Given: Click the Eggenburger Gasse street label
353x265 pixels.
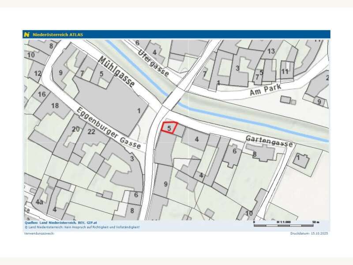Looking at the screenshot, I should (x=108, y=129).
